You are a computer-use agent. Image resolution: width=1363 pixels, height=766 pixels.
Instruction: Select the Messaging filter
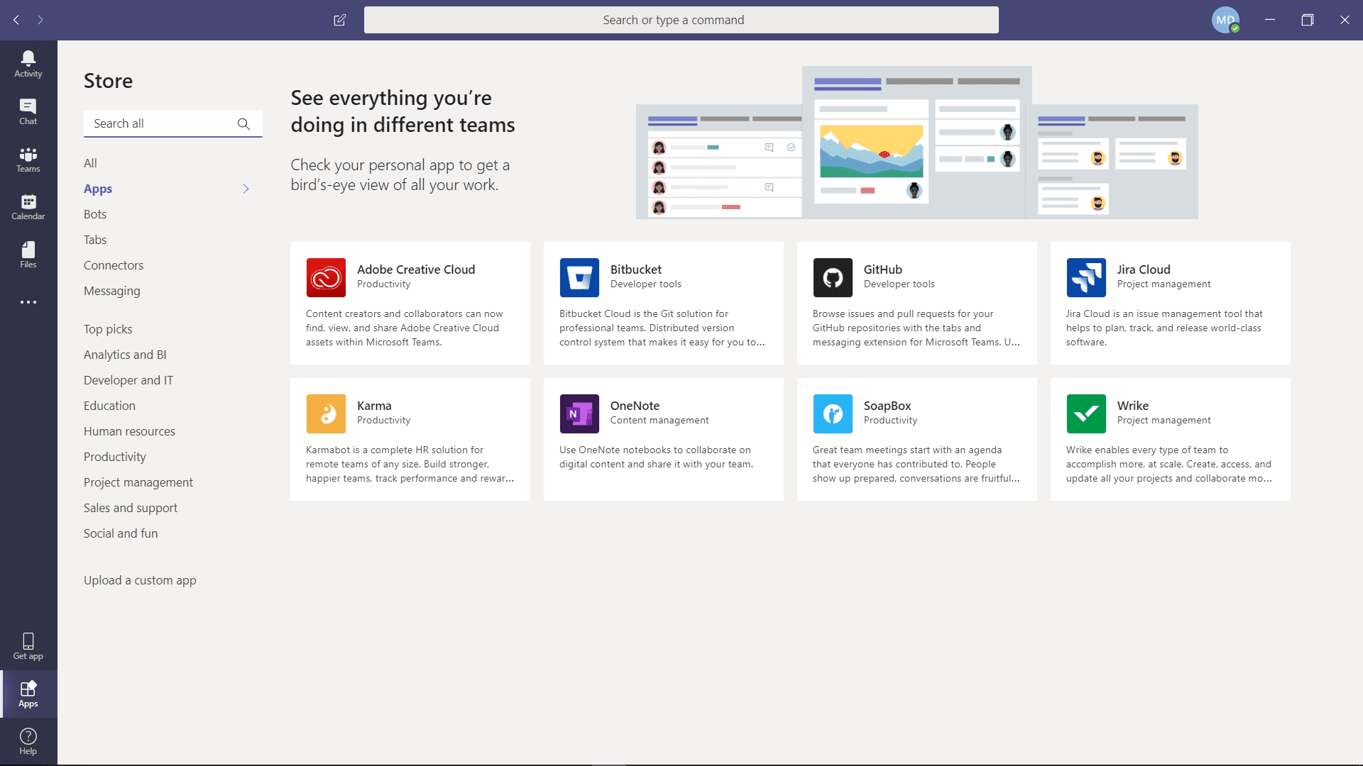[112, 291]
